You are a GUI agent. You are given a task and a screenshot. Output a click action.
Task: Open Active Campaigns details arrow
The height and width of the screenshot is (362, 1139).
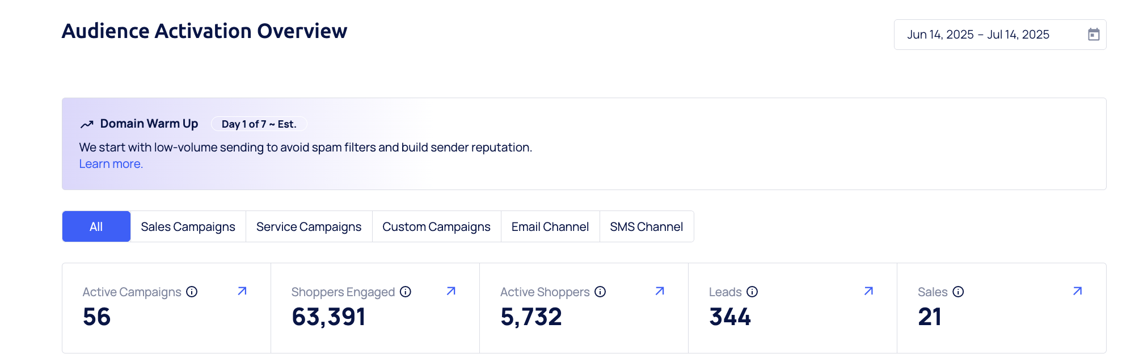[x=242, y=291]
